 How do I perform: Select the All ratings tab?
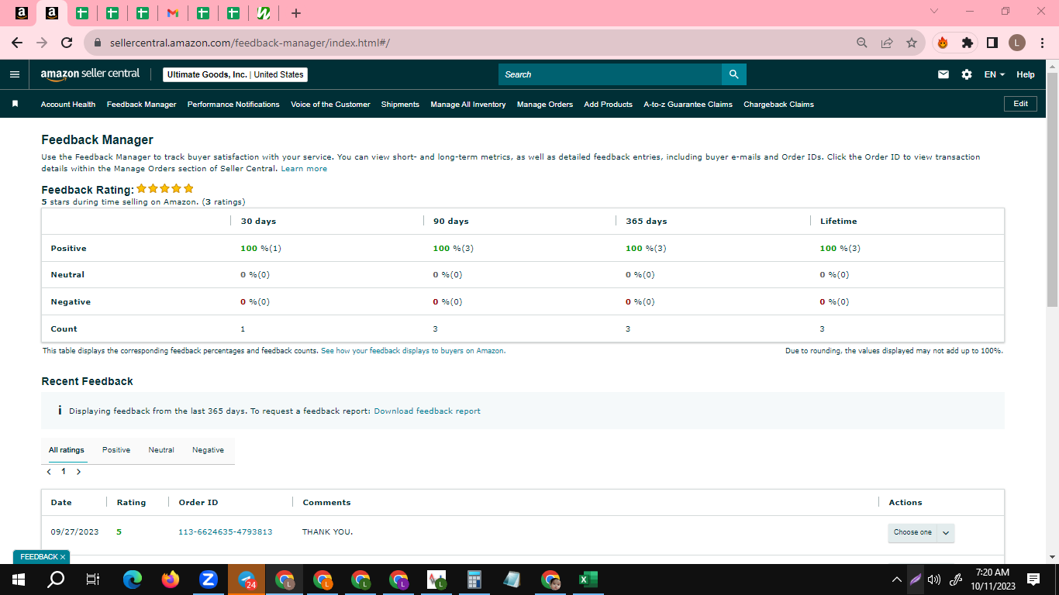pos(67,450)
